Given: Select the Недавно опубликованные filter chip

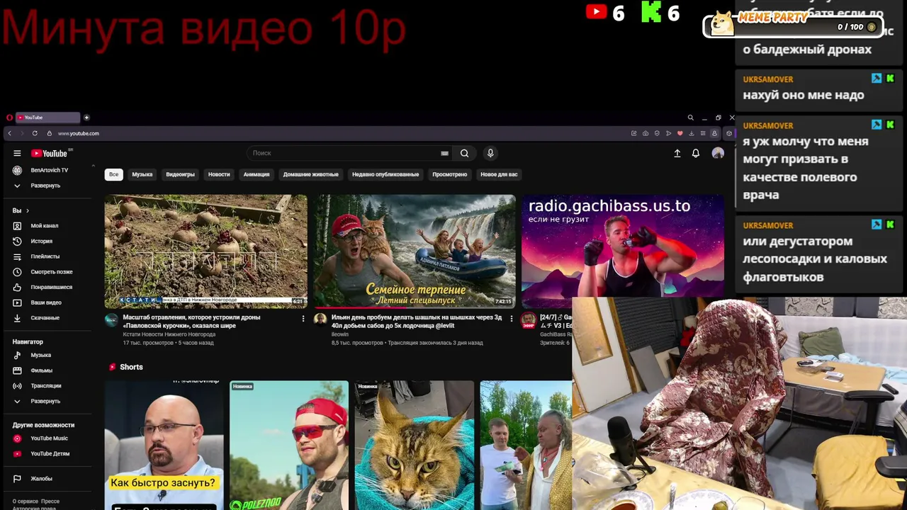Looking at the screenshot, I should point(385,174).
